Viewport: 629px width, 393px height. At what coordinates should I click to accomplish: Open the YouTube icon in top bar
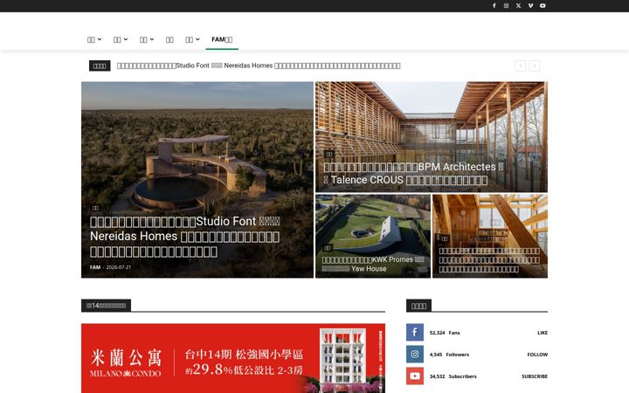coord(543,5)
